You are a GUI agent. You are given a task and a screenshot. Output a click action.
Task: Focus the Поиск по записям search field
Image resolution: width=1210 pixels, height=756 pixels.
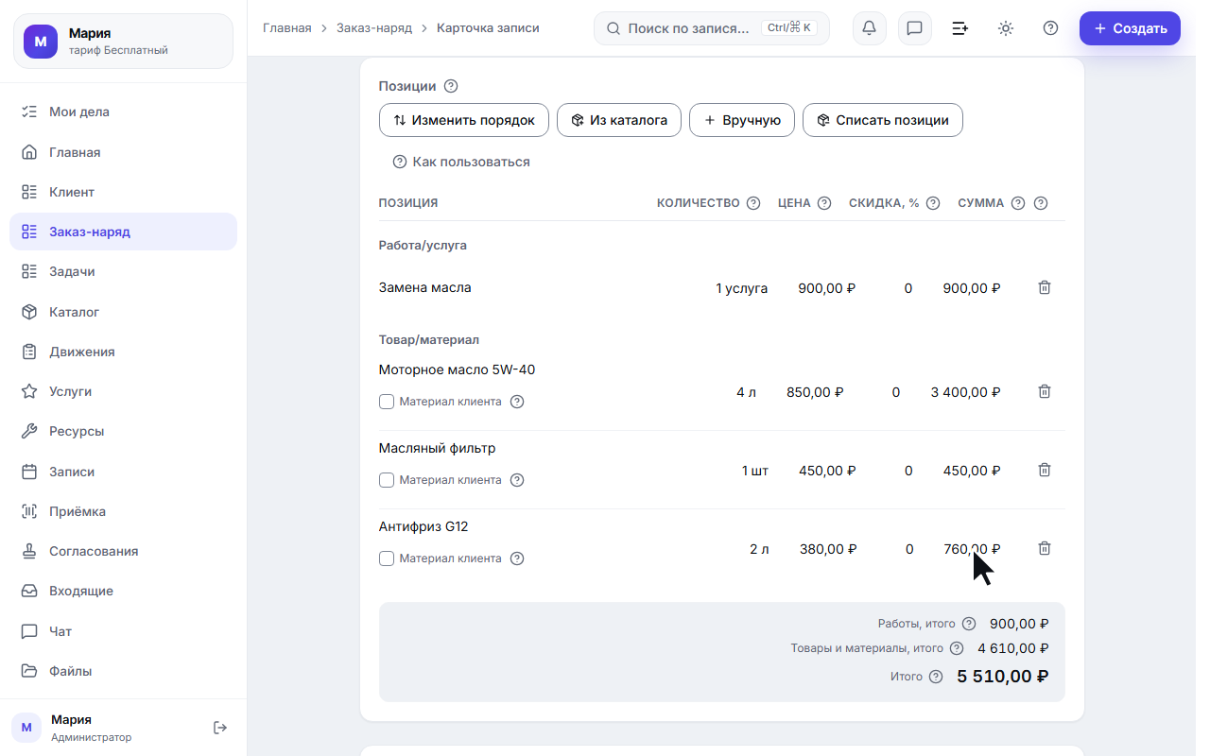click(x=712, y=28)
